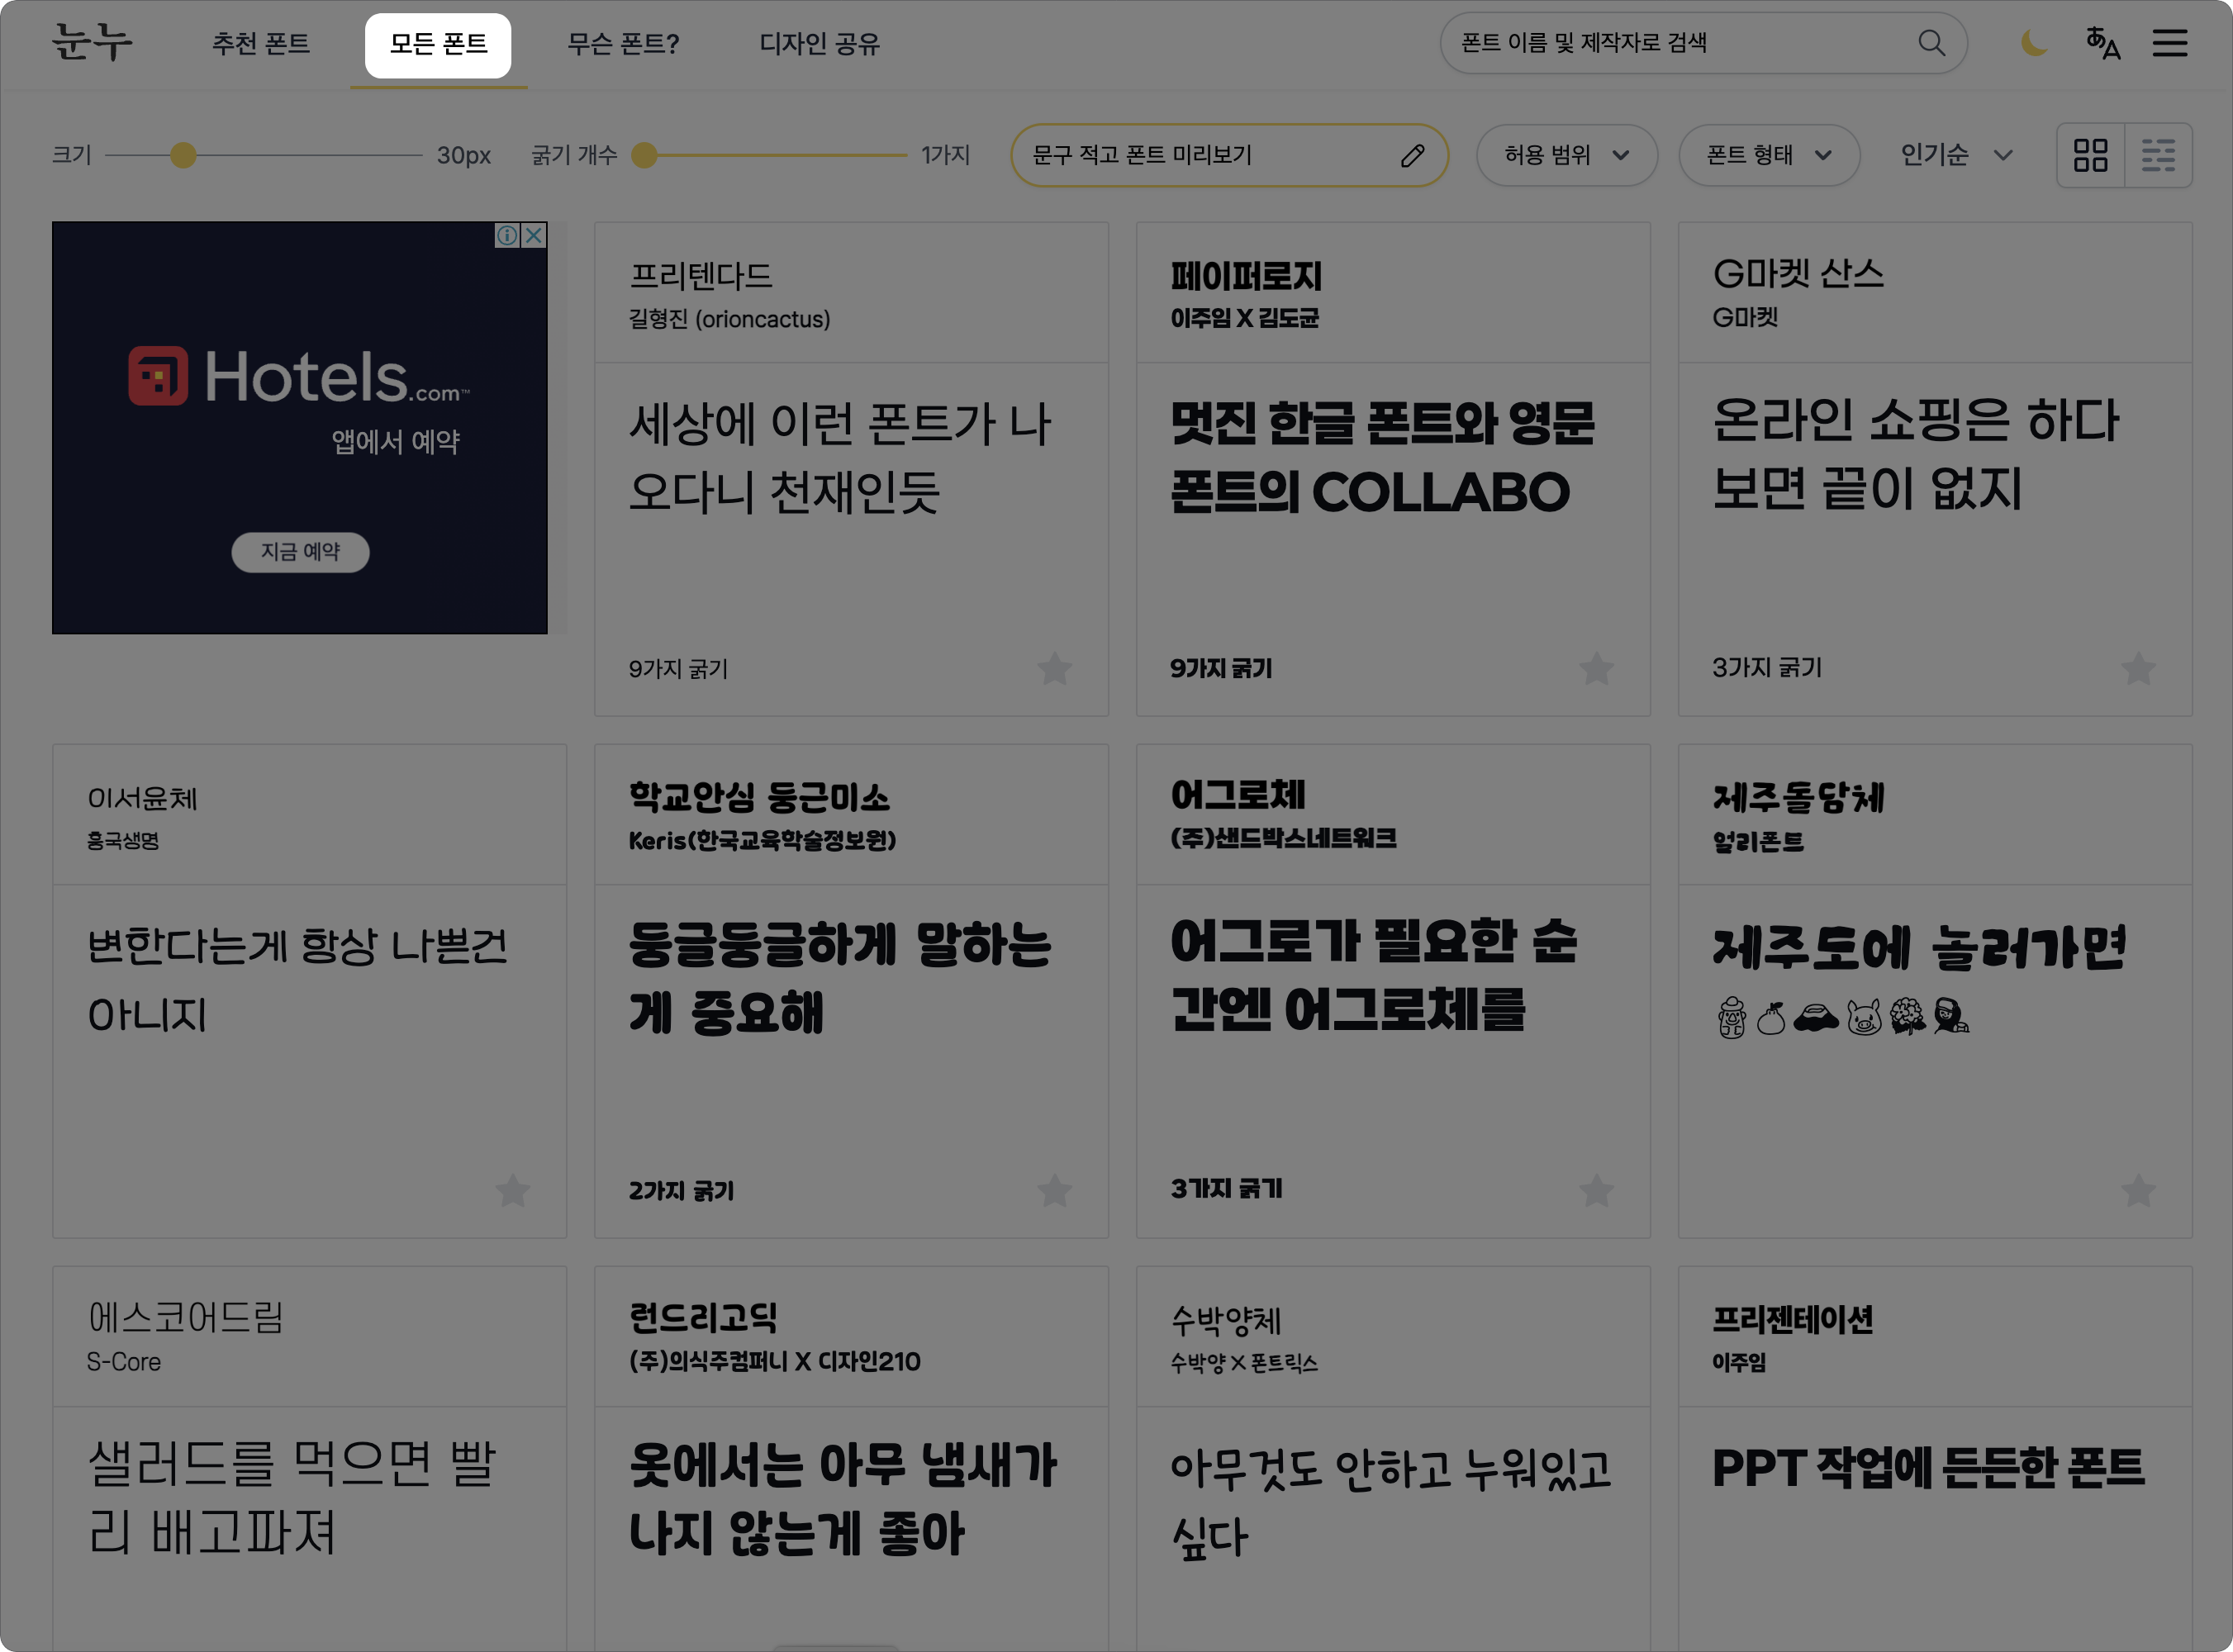Open the 프리젠테이션 font title
Viewport: 2233px width, 1652px height.
1792,1319
